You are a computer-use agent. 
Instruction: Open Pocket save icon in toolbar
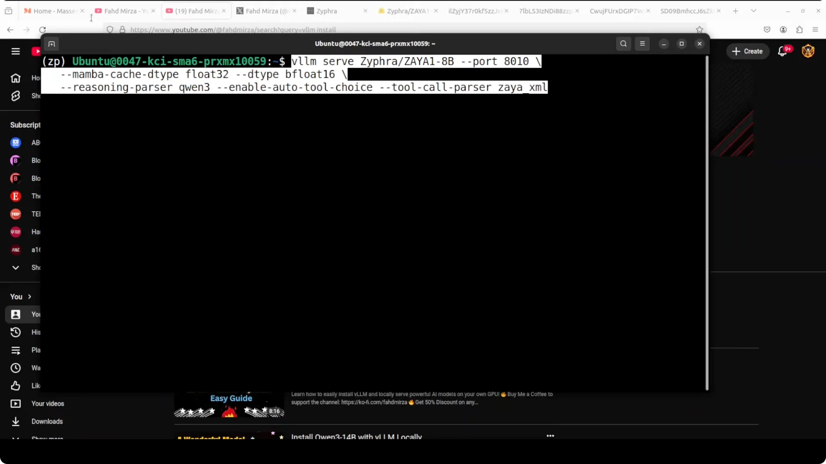point(767,30)
